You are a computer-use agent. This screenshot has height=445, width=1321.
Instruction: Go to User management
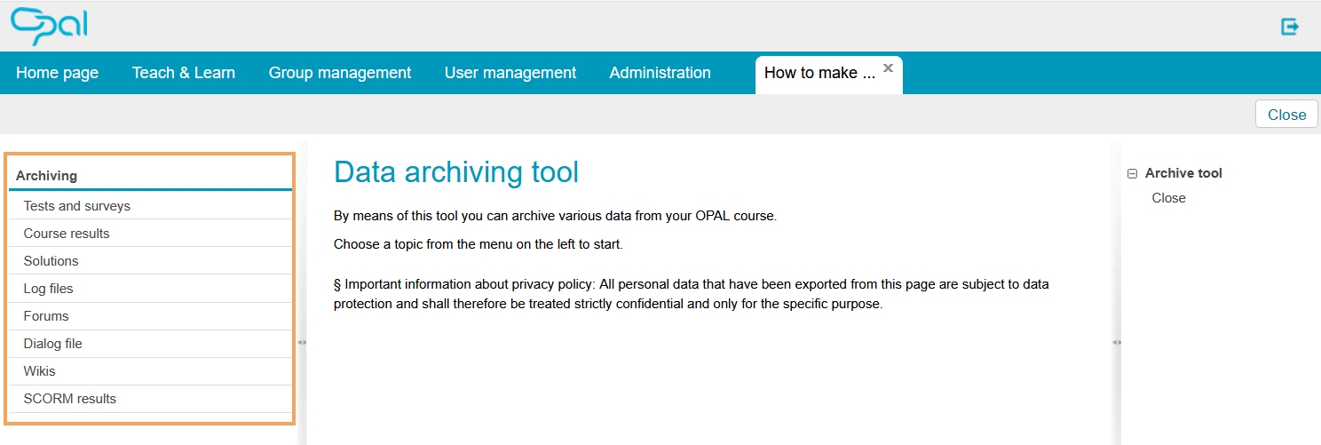[510, 73]
